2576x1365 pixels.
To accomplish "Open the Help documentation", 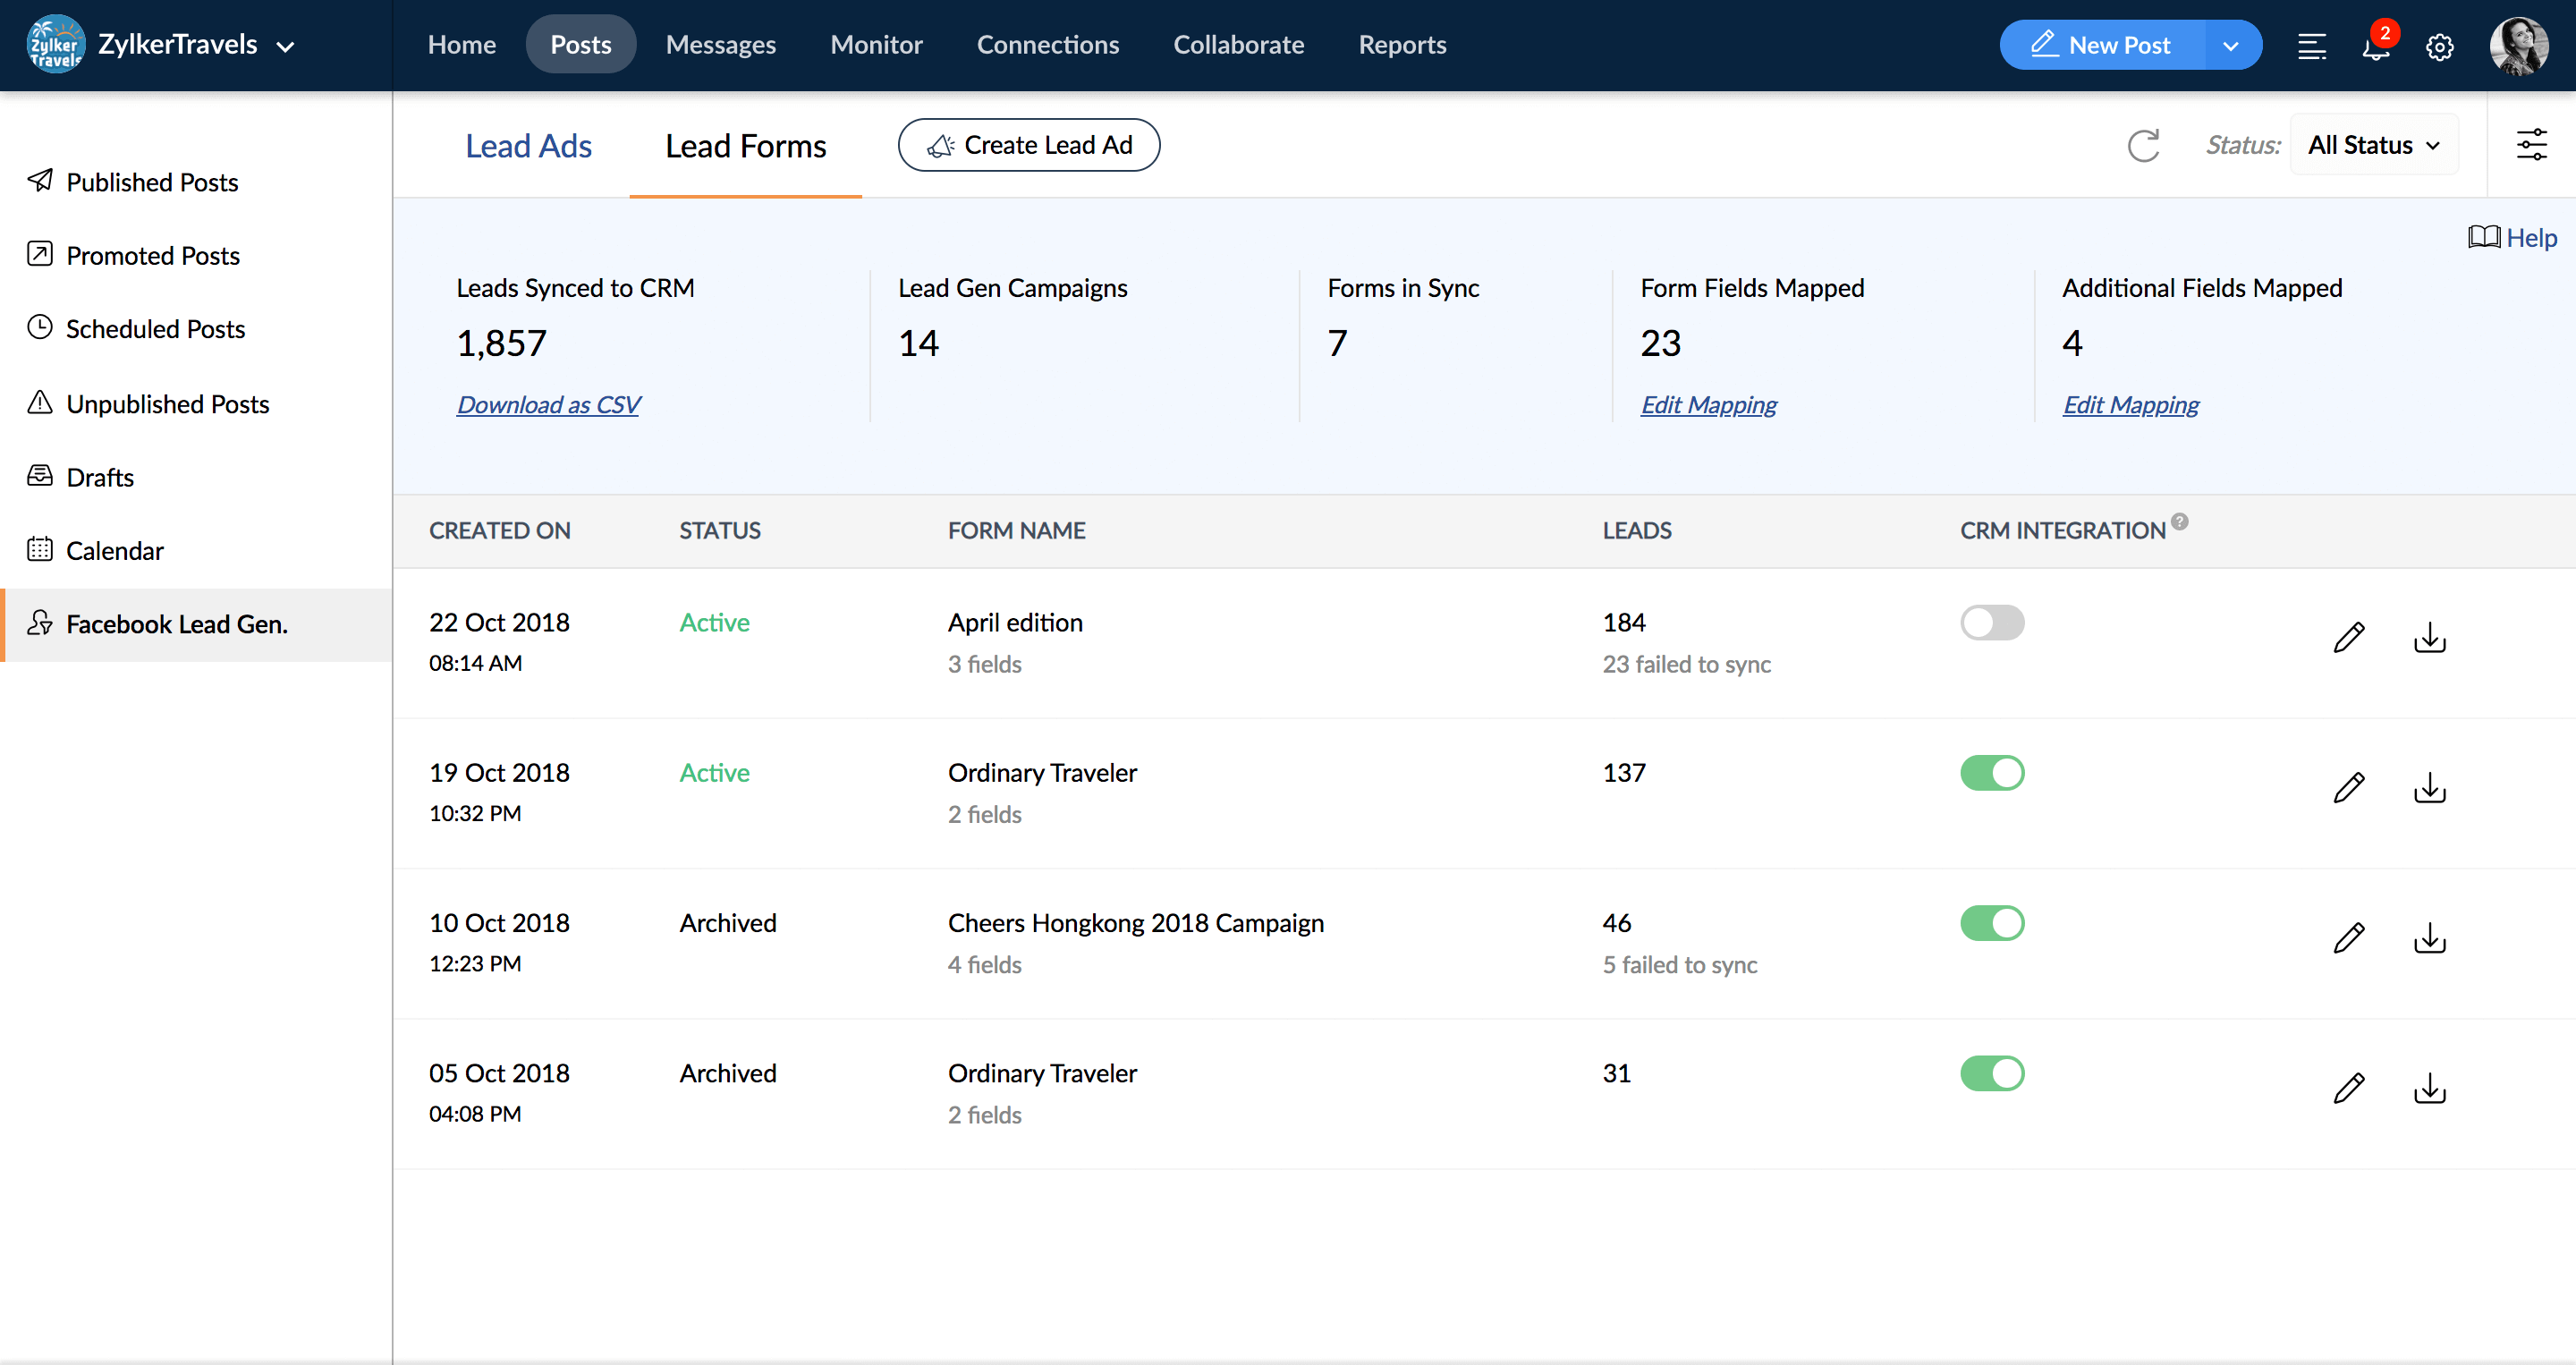I will (x=2513, y=237).
